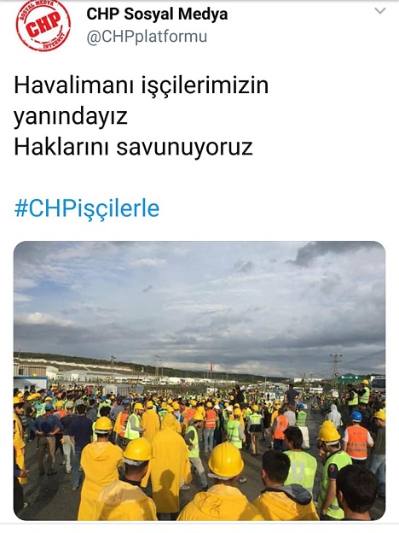The height and width of the screenshot is (533, 399).
Task: Click the "CHP" letters inside the avatar stamp
Action: click(x=43, y=25)
